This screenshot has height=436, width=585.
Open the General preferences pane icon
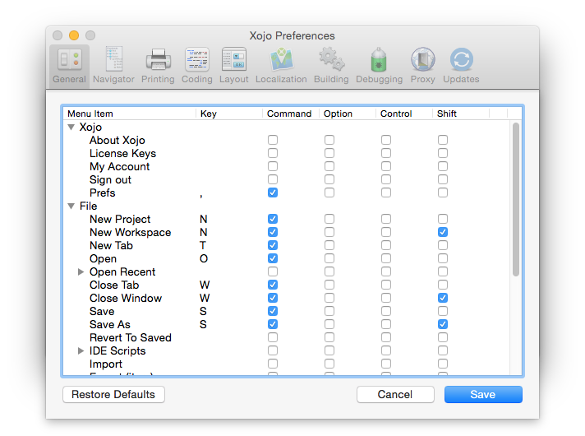click(69, 60)
